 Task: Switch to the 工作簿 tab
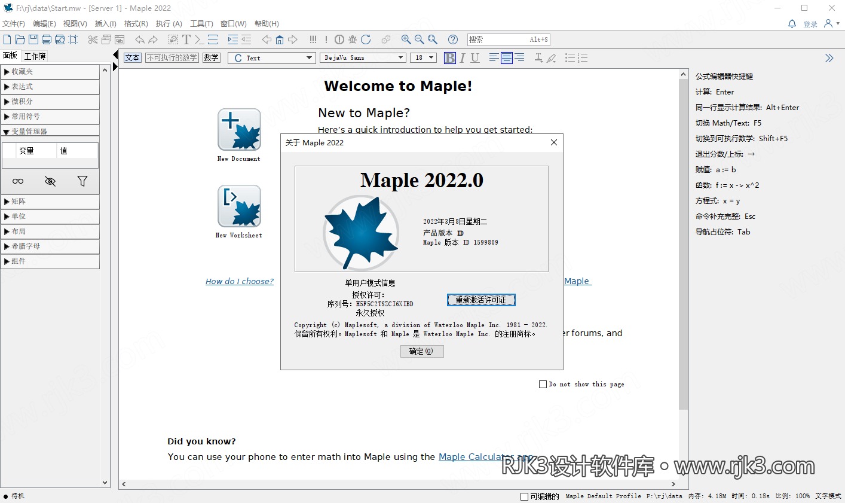coord(35,56)
